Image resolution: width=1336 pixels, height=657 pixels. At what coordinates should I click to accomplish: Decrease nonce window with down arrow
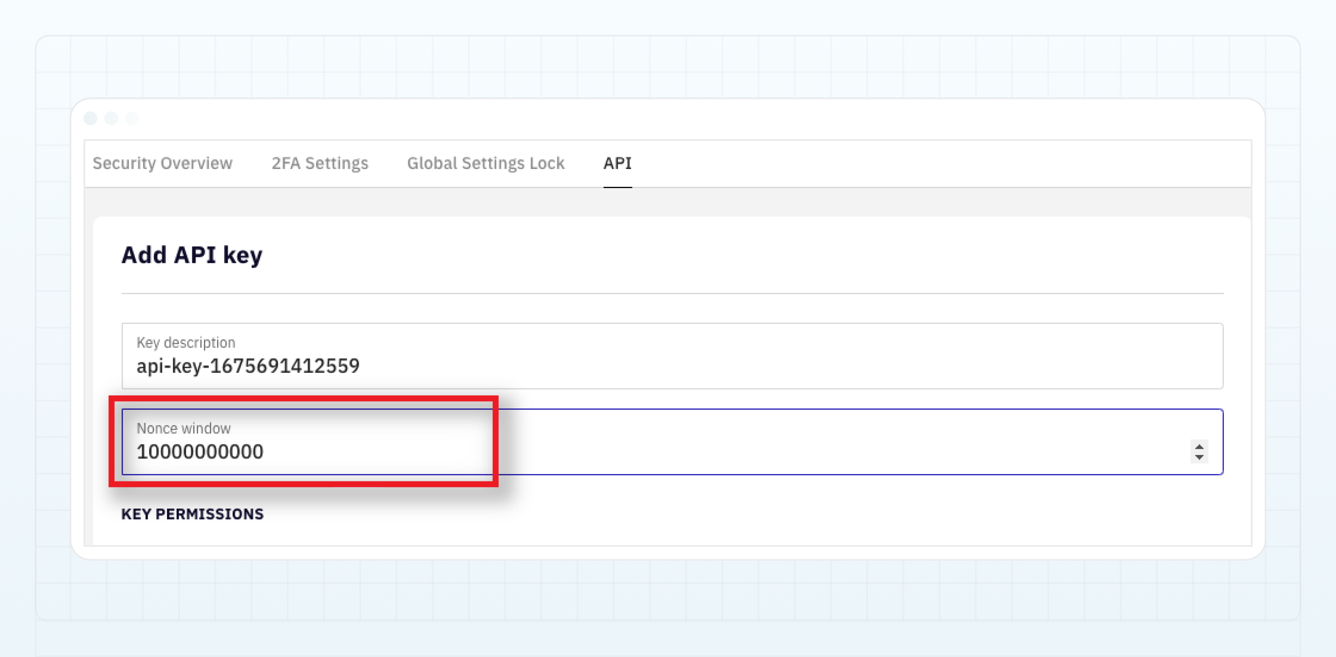[1199, 457]
